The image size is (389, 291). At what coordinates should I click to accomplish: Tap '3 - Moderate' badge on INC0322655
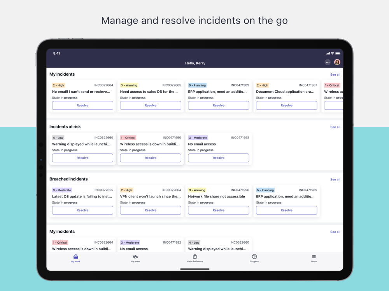62,190
